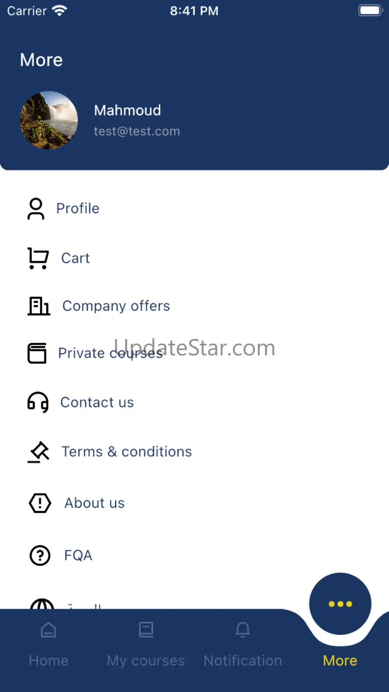
Task: Tap the test@test.com email text
Action: [x=137, y=131]
